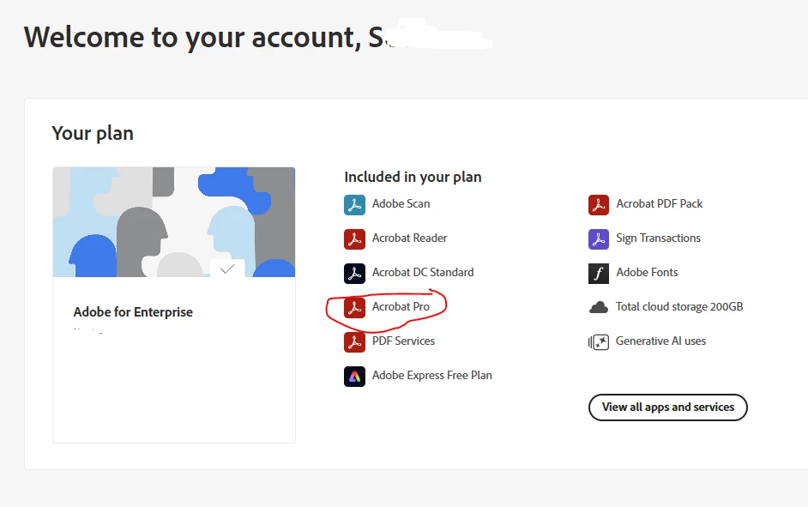Click the Adobe Express Free Plan label
The height and width of the screenshot is (507, 808).
pos(432,375)
